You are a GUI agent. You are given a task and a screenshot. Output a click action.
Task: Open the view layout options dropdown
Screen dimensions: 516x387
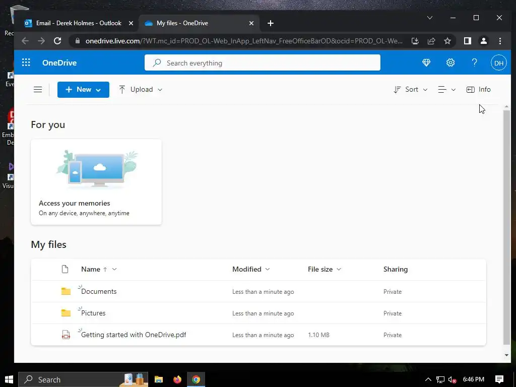(x=446, y=90)
